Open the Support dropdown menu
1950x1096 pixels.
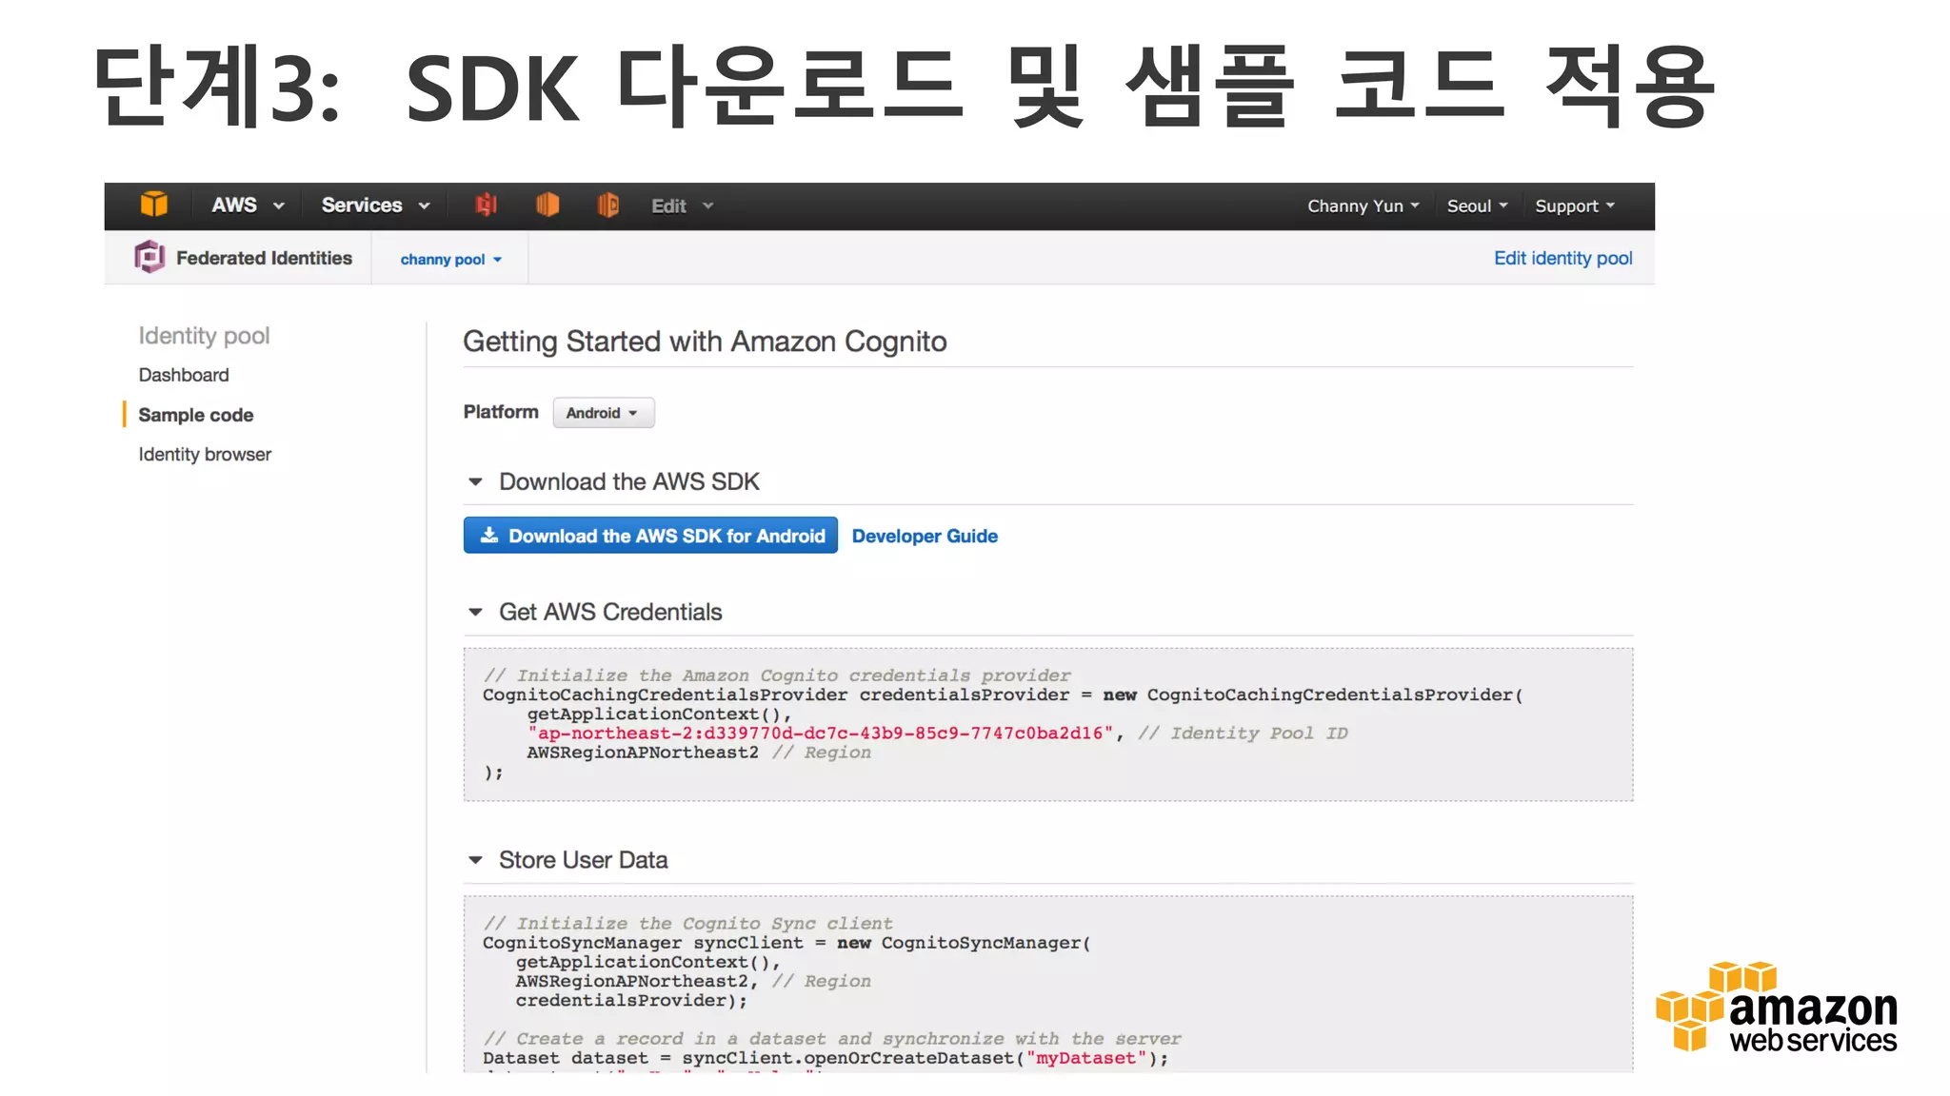pos(1575,206)
